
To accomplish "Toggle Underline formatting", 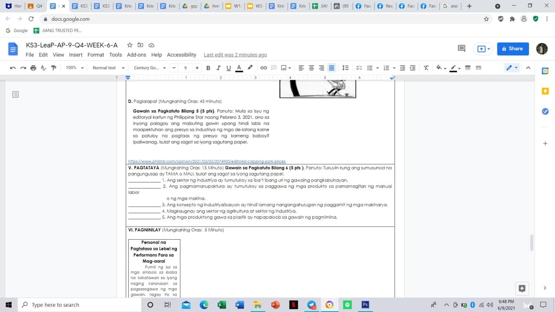I will [x=229, y=68].
